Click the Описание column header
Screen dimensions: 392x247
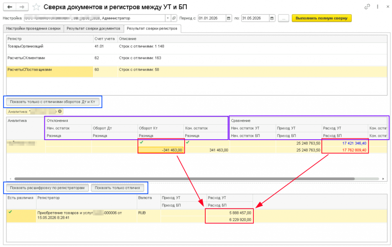coord(252,39)
